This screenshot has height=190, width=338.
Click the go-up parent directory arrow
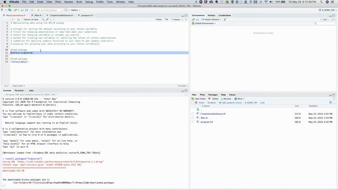[198, 110]
